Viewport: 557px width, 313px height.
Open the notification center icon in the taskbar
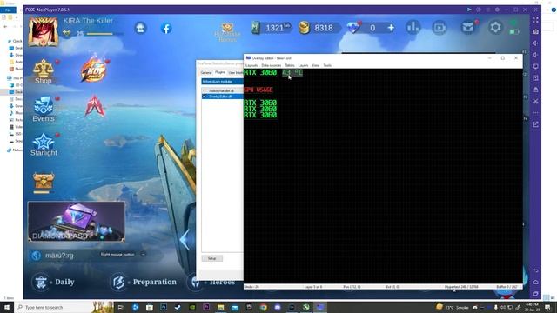point(547,307)
